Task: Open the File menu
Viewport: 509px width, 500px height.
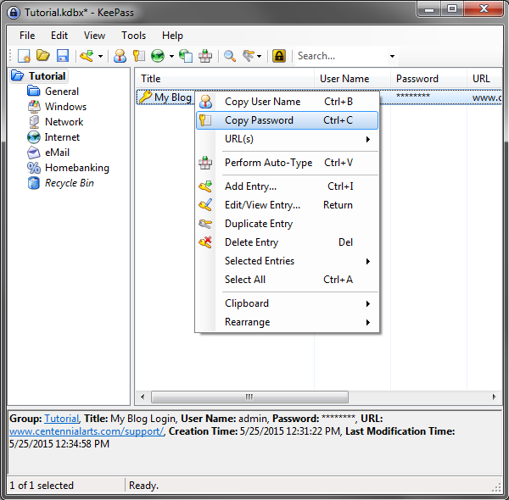Action: 27,36
